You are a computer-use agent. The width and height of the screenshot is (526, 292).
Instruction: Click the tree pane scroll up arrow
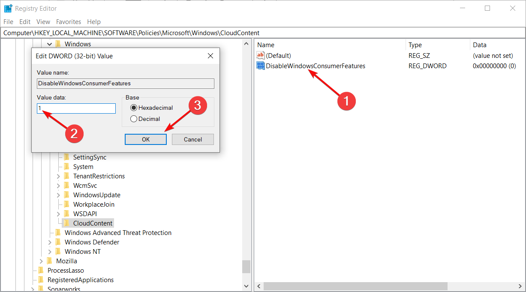(246, 44)
